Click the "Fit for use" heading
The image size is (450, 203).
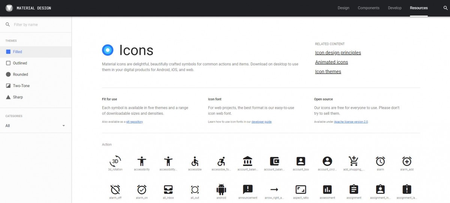coord(109,99)
